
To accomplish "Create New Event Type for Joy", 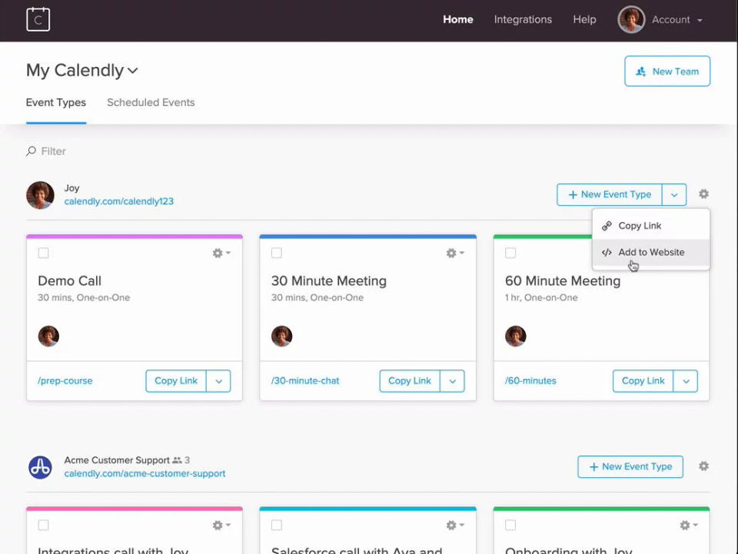I will pos(610,194).
